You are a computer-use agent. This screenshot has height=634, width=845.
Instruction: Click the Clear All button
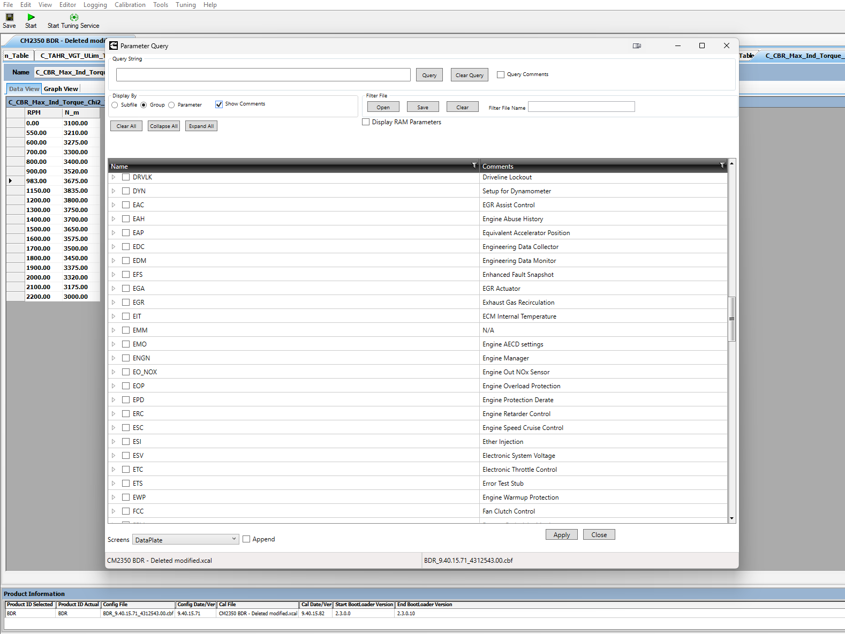126,126
